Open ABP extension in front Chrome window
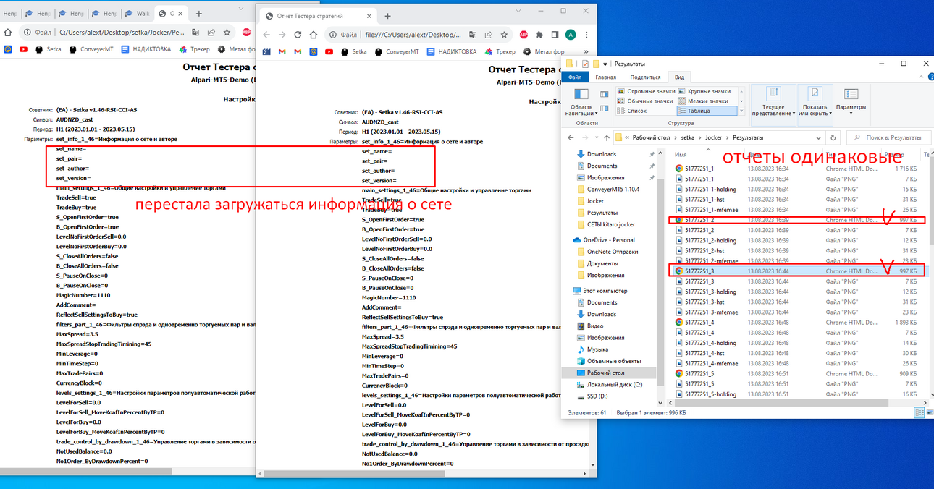Viewport: 934px width, 489px height. tap(523, 34)
